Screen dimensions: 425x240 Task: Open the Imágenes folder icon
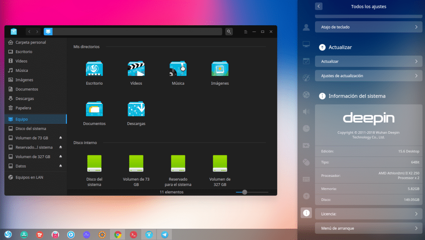point(220,69)
